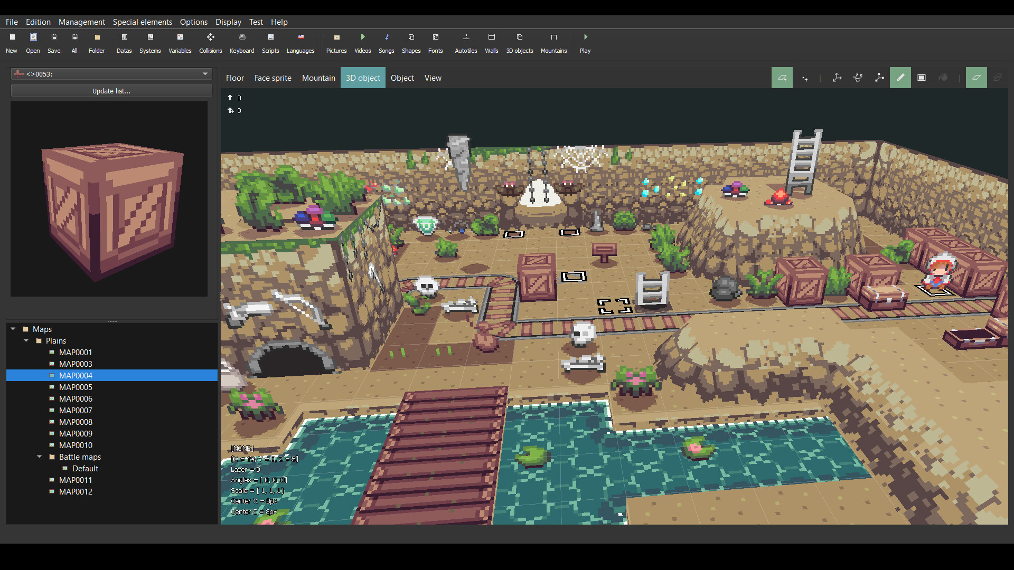Select the pencil/draw tool icon
The width and height of the screenshot is (1014, 570).
click(x=901, y=77)
